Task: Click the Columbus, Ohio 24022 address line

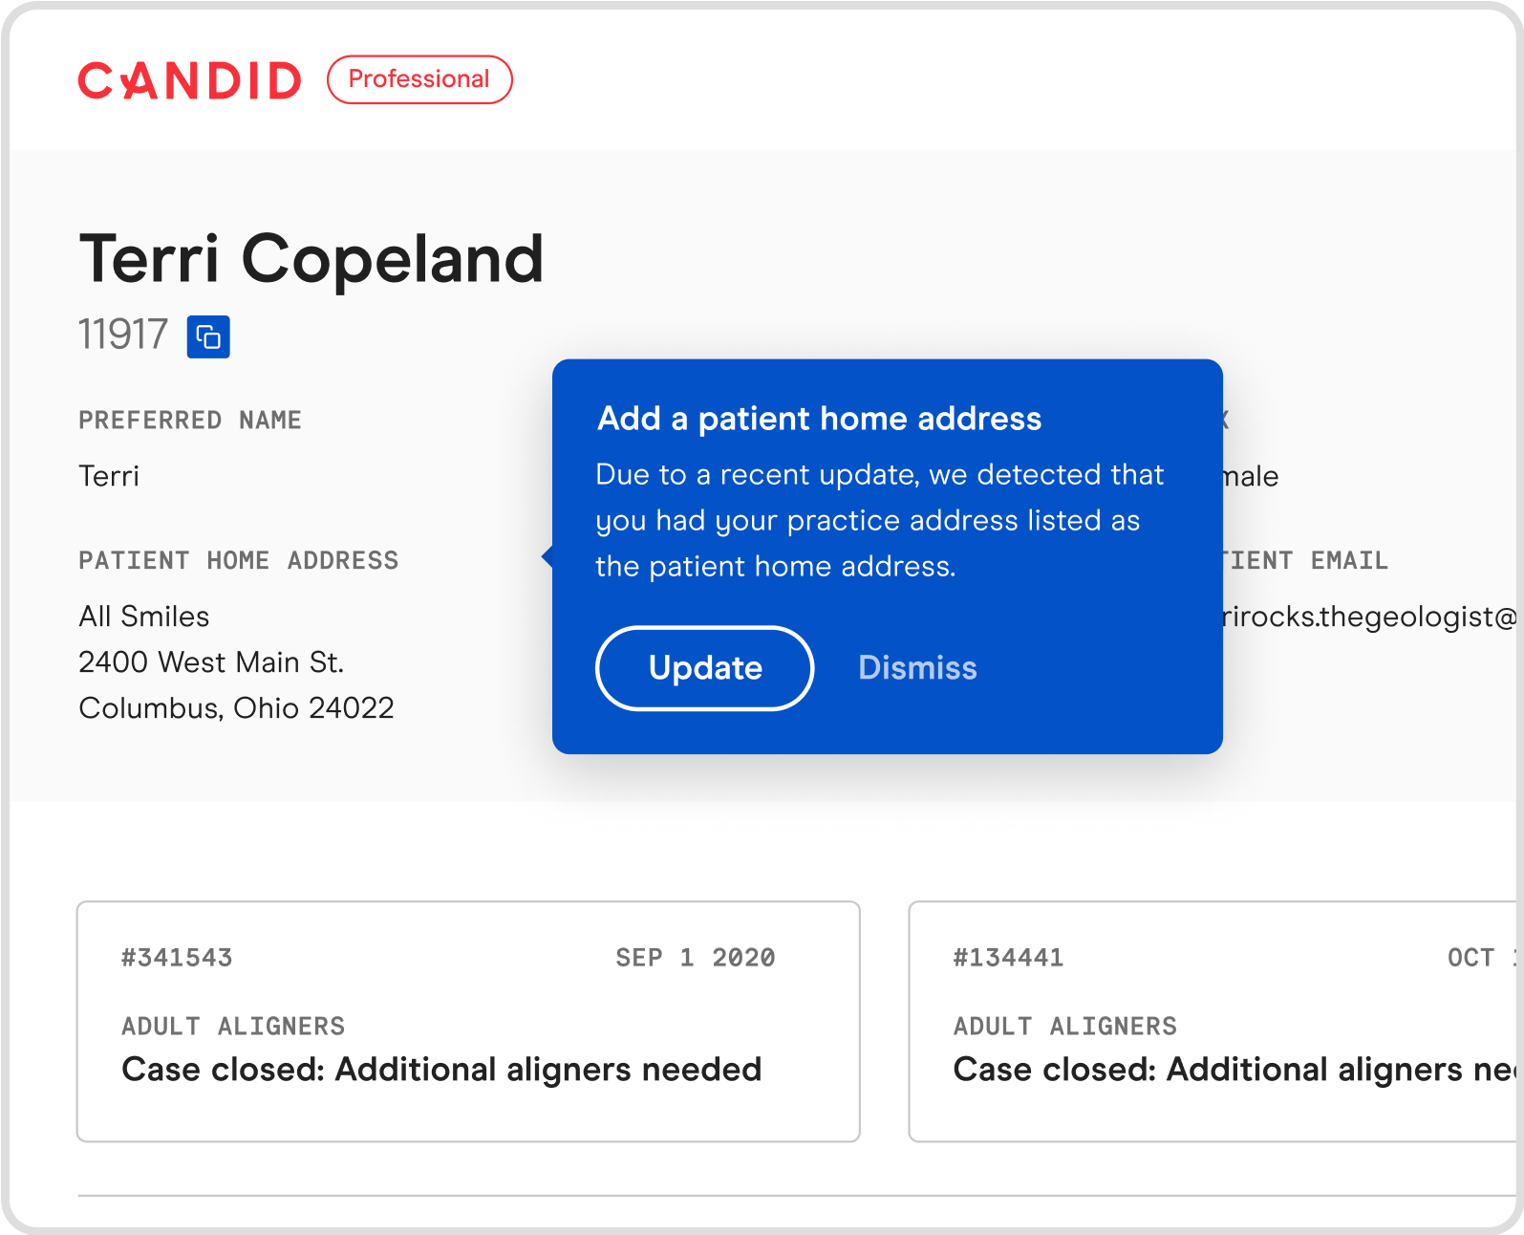Action: 236,708
